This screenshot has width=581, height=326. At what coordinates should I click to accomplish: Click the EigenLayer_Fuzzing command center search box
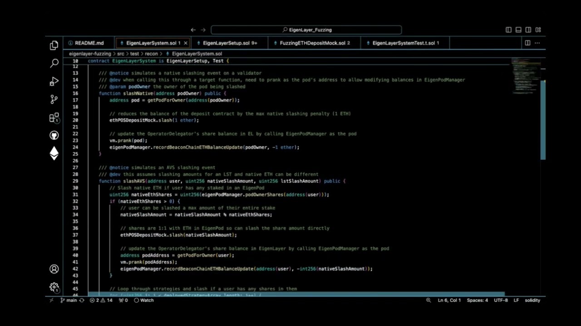[x=306, y=30]
